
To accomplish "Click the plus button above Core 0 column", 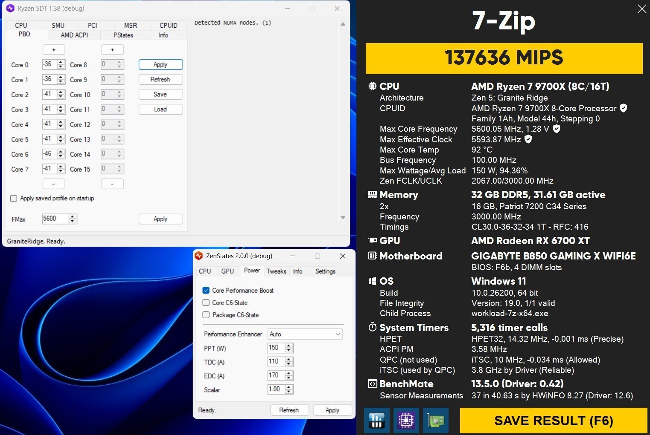I will point(54,50).
